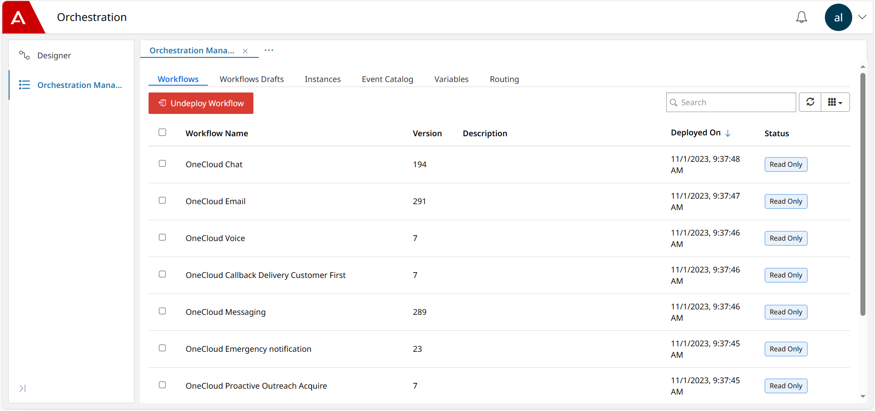
Task: Check the OneCloud Messaging row checkbox
Action: point(162,311)
